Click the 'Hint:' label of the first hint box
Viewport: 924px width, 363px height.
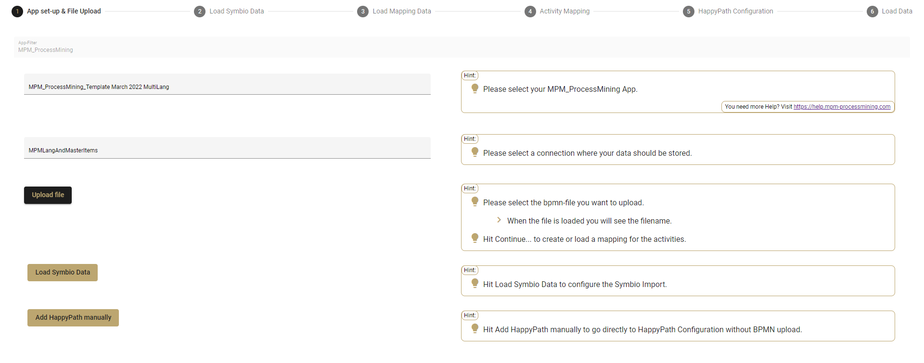470,75
